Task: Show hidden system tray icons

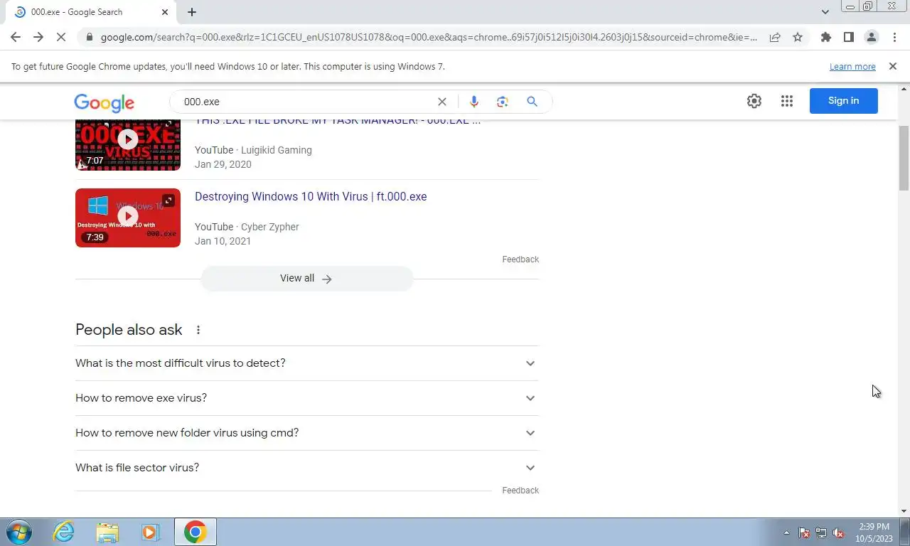Action: pyautogui.click(x=786, y=532)
